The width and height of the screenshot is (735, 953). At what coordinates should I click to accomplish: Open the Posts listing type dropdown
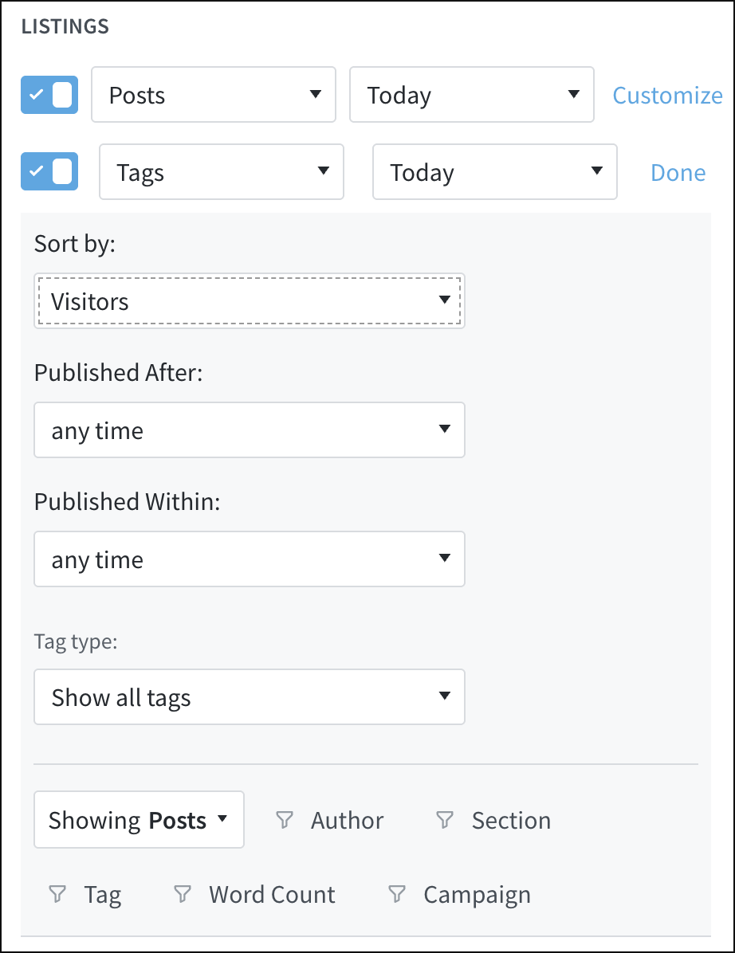(x=214, y=95)
